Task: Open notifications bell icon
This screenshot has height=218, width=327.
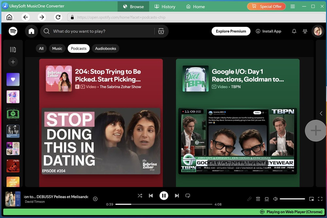Action: pos(294,31)
